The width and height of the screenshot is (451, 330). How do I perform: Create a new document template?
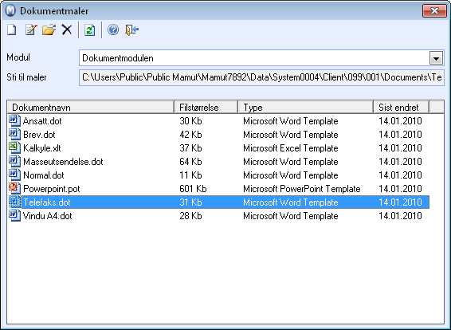(12, 29)
